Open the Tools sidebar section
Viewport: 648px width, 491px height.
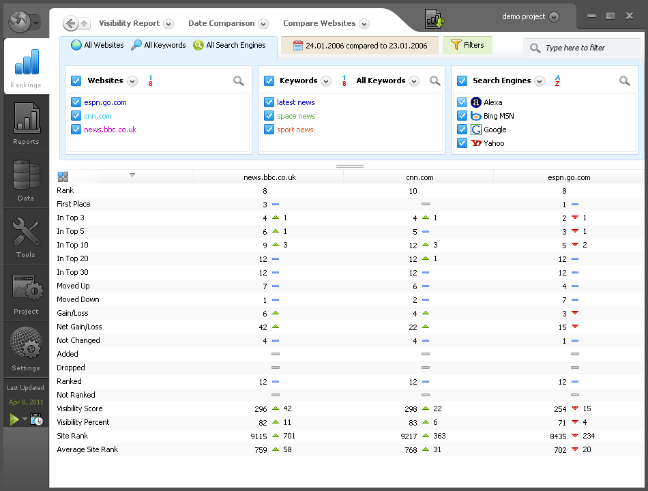point(26,237)
